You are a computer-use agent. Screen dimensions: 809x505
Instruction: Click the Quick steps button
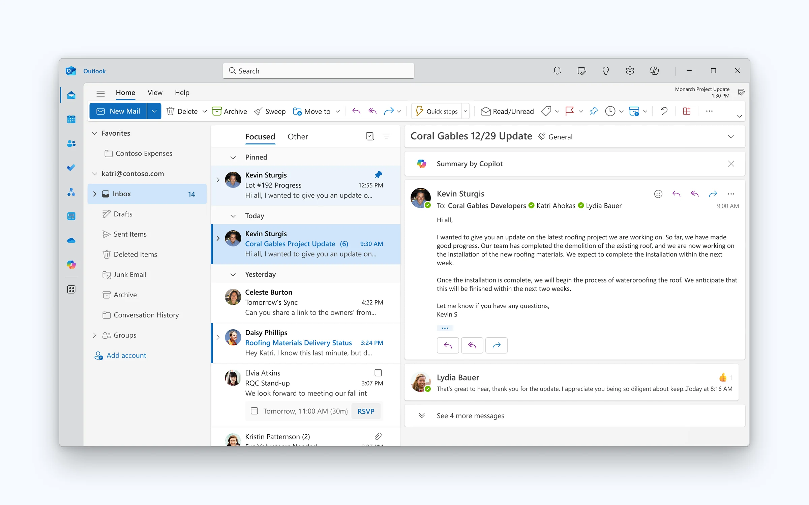pyautogui.click(x=437, y=111)
